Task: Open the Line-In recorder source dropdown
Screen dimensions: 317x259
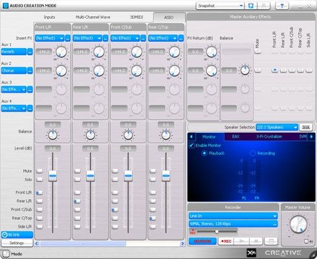Action: (233, 216)
